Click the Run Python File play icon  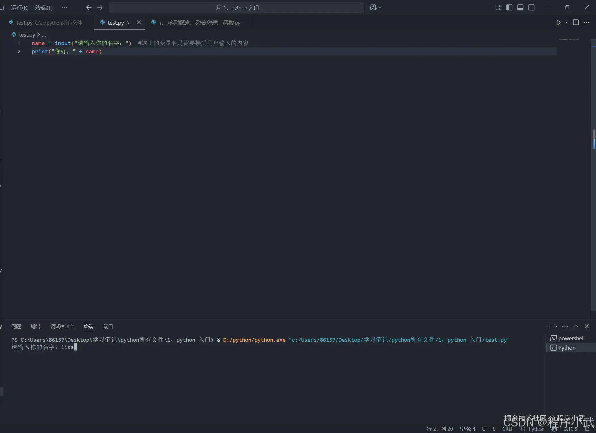[559, 22]
